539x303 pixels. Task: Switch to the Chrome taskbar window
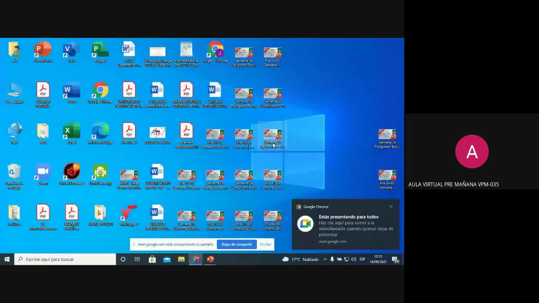point(196,259)
